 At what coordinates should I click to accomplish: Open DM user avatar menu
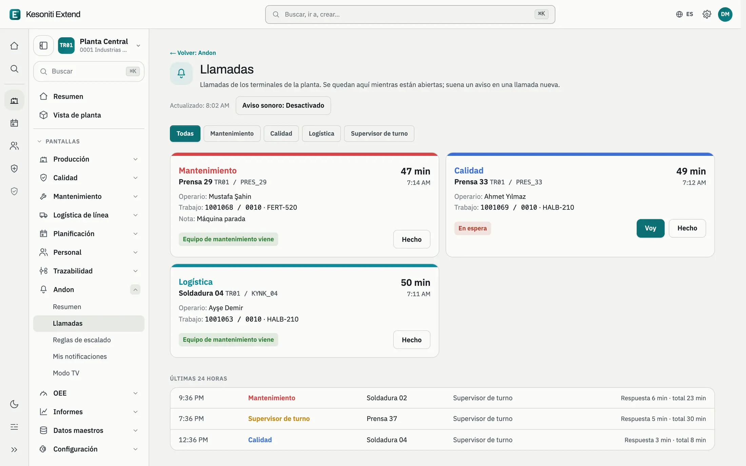(x=725, y=14)
